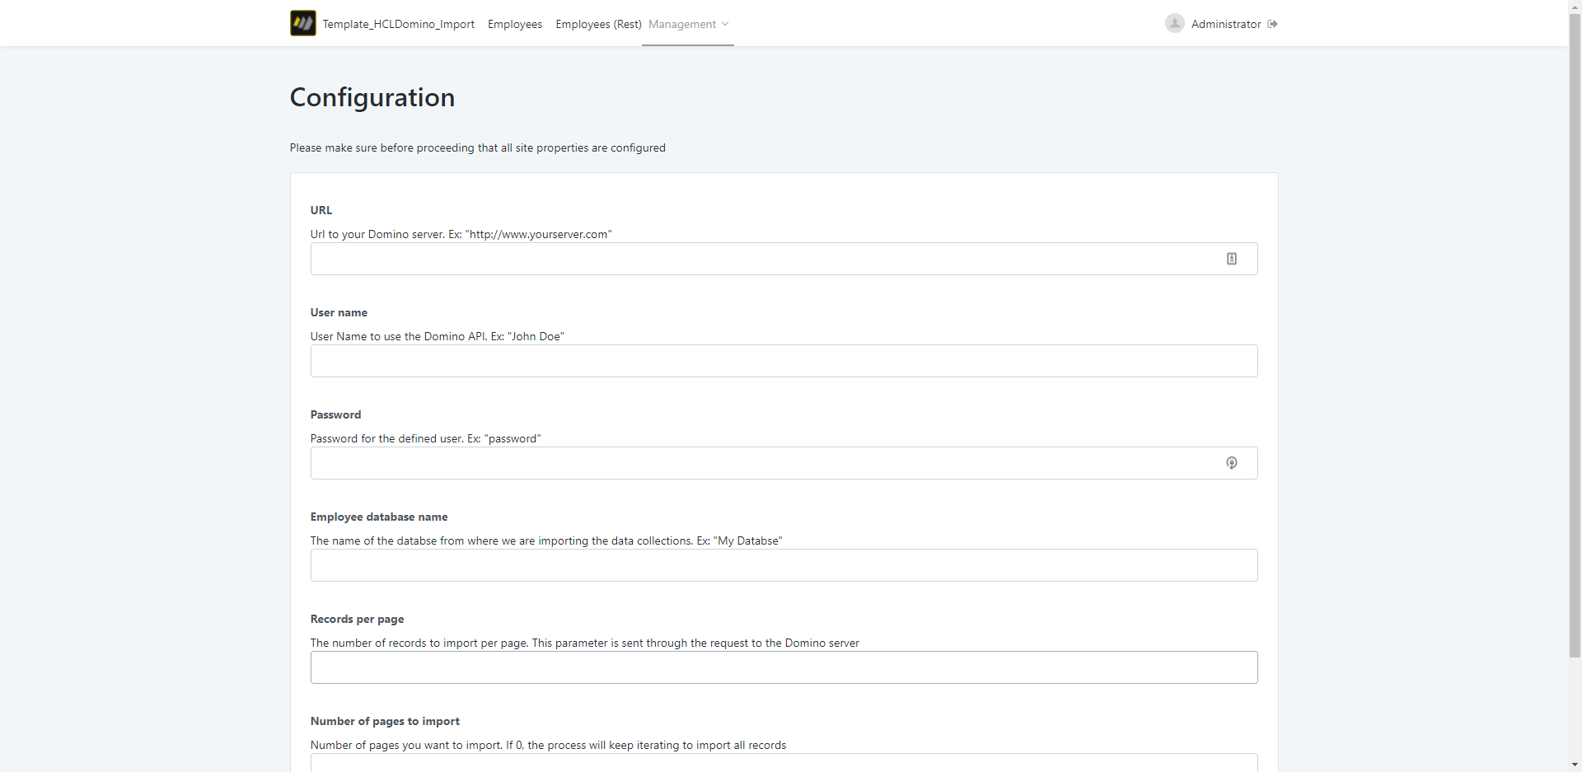Click the 'URL' field label

(321, 210)
